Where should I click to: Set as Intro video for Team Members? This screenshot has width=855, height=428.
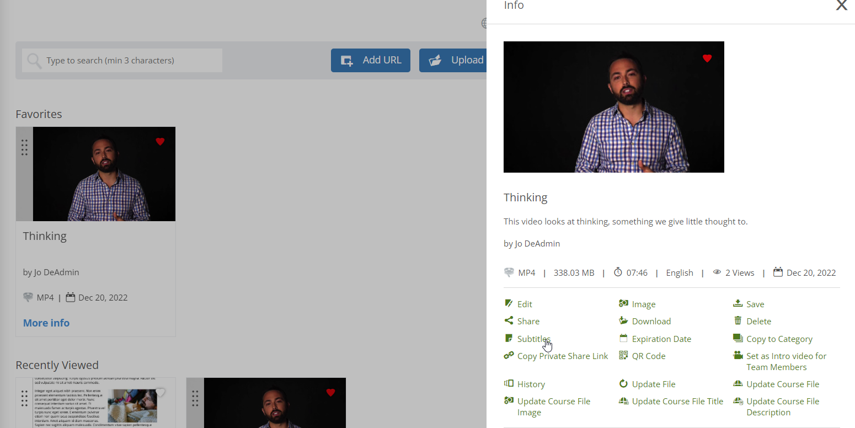pos(786,361)
